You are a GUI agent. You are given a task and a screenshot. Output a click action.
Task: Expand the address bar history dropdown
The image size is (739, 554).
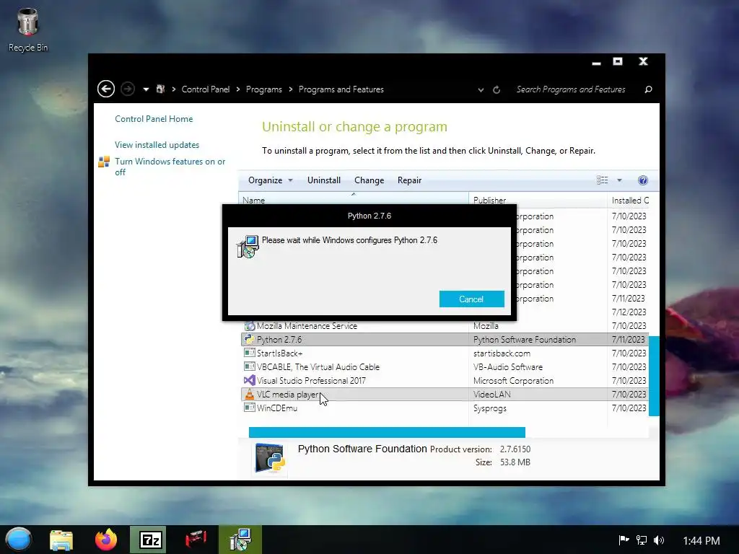481,90
